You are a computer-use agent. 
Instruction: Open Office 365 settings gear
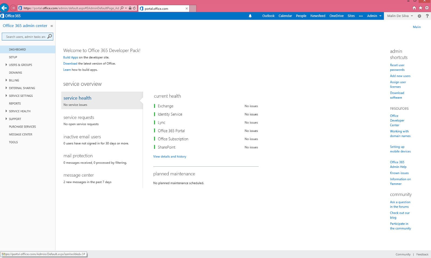[x=419, y=16]
